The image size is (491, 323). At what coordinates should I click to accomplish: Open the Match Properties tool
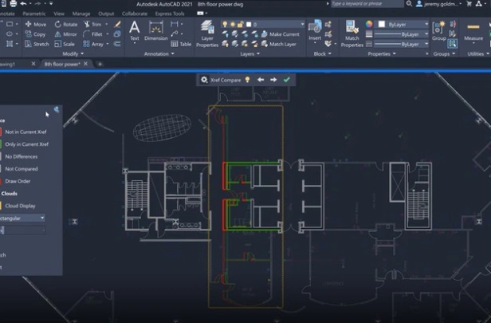[352, 33]
